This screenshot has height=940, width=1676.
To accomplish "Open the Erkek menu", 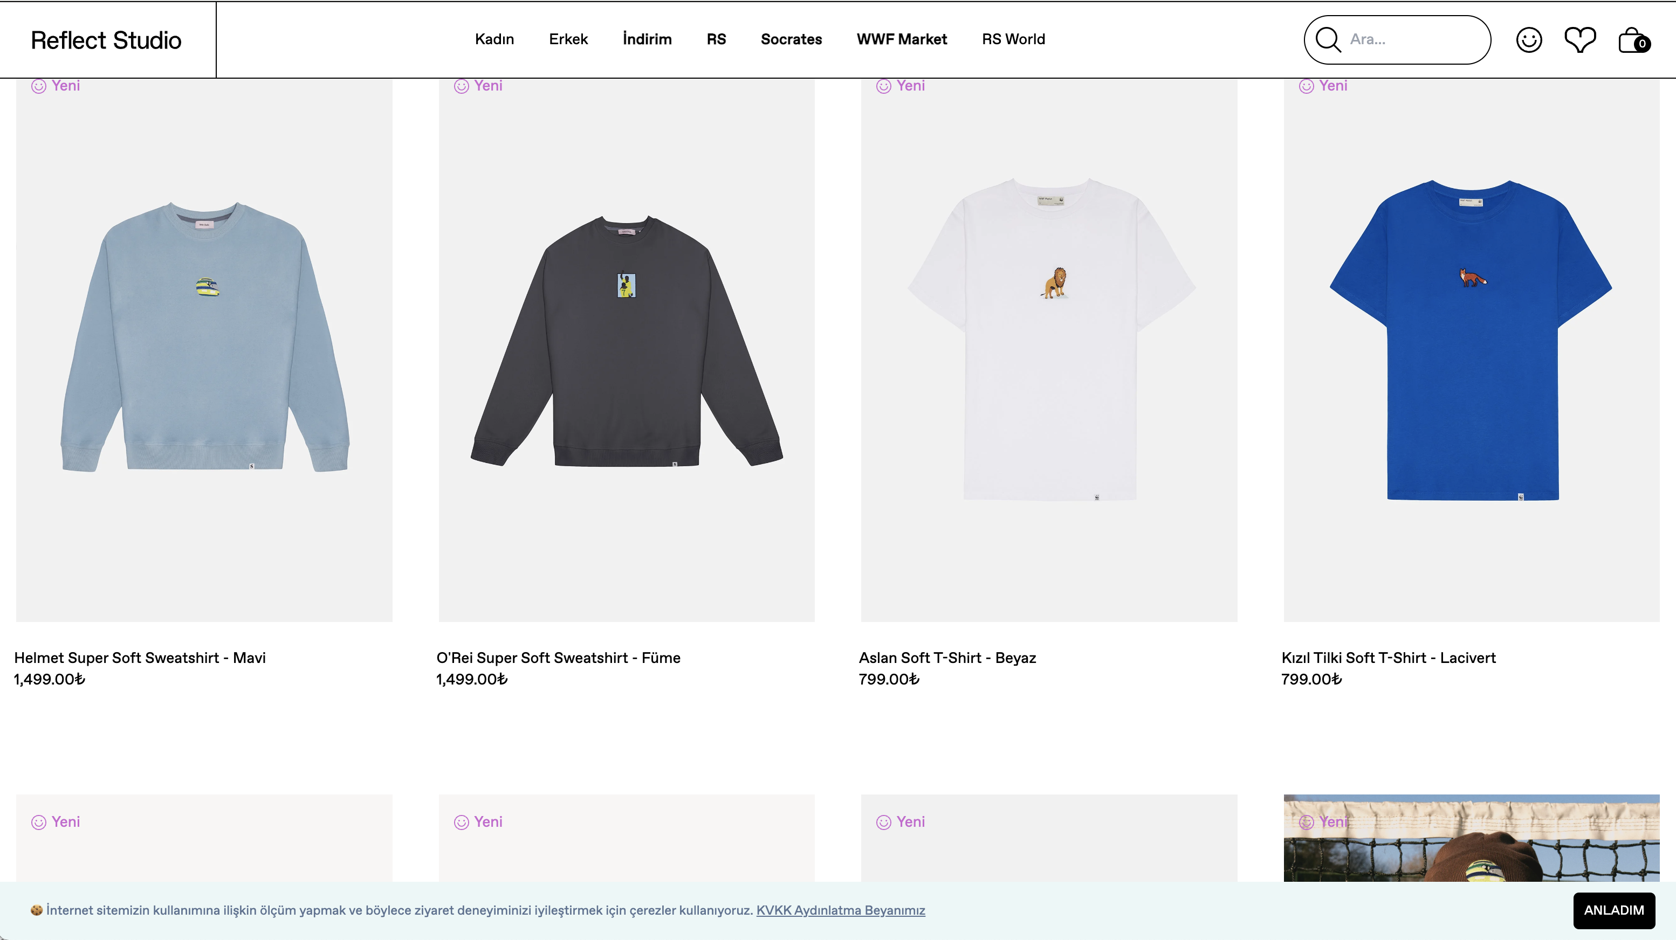I will pyautogui.click(x=568, y=39).
